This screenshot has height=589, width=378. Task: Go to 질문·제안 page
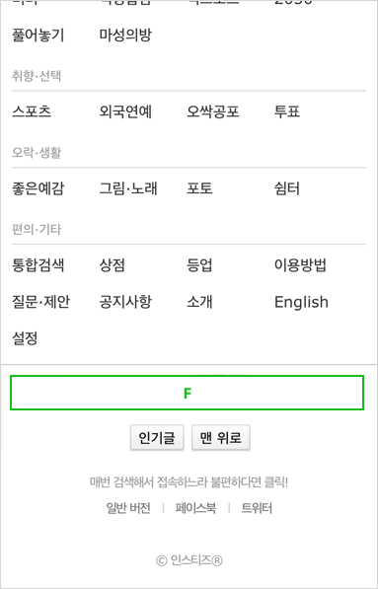pyautogui.click(x=40, y=302)
